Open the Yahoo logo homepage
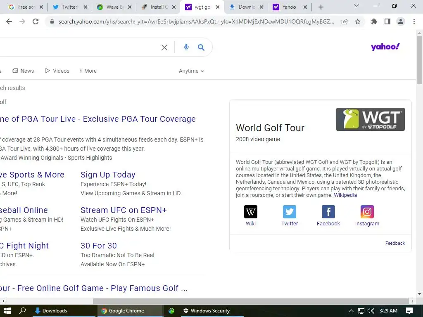This screenshot has width=423, height=317. [385, 47]
